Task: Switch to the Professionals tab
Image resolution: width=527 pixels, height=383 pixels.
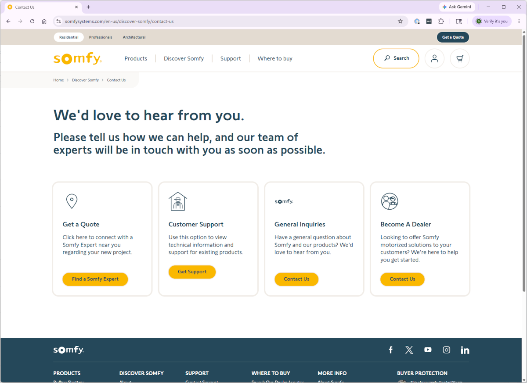Action: click(101, 37)
